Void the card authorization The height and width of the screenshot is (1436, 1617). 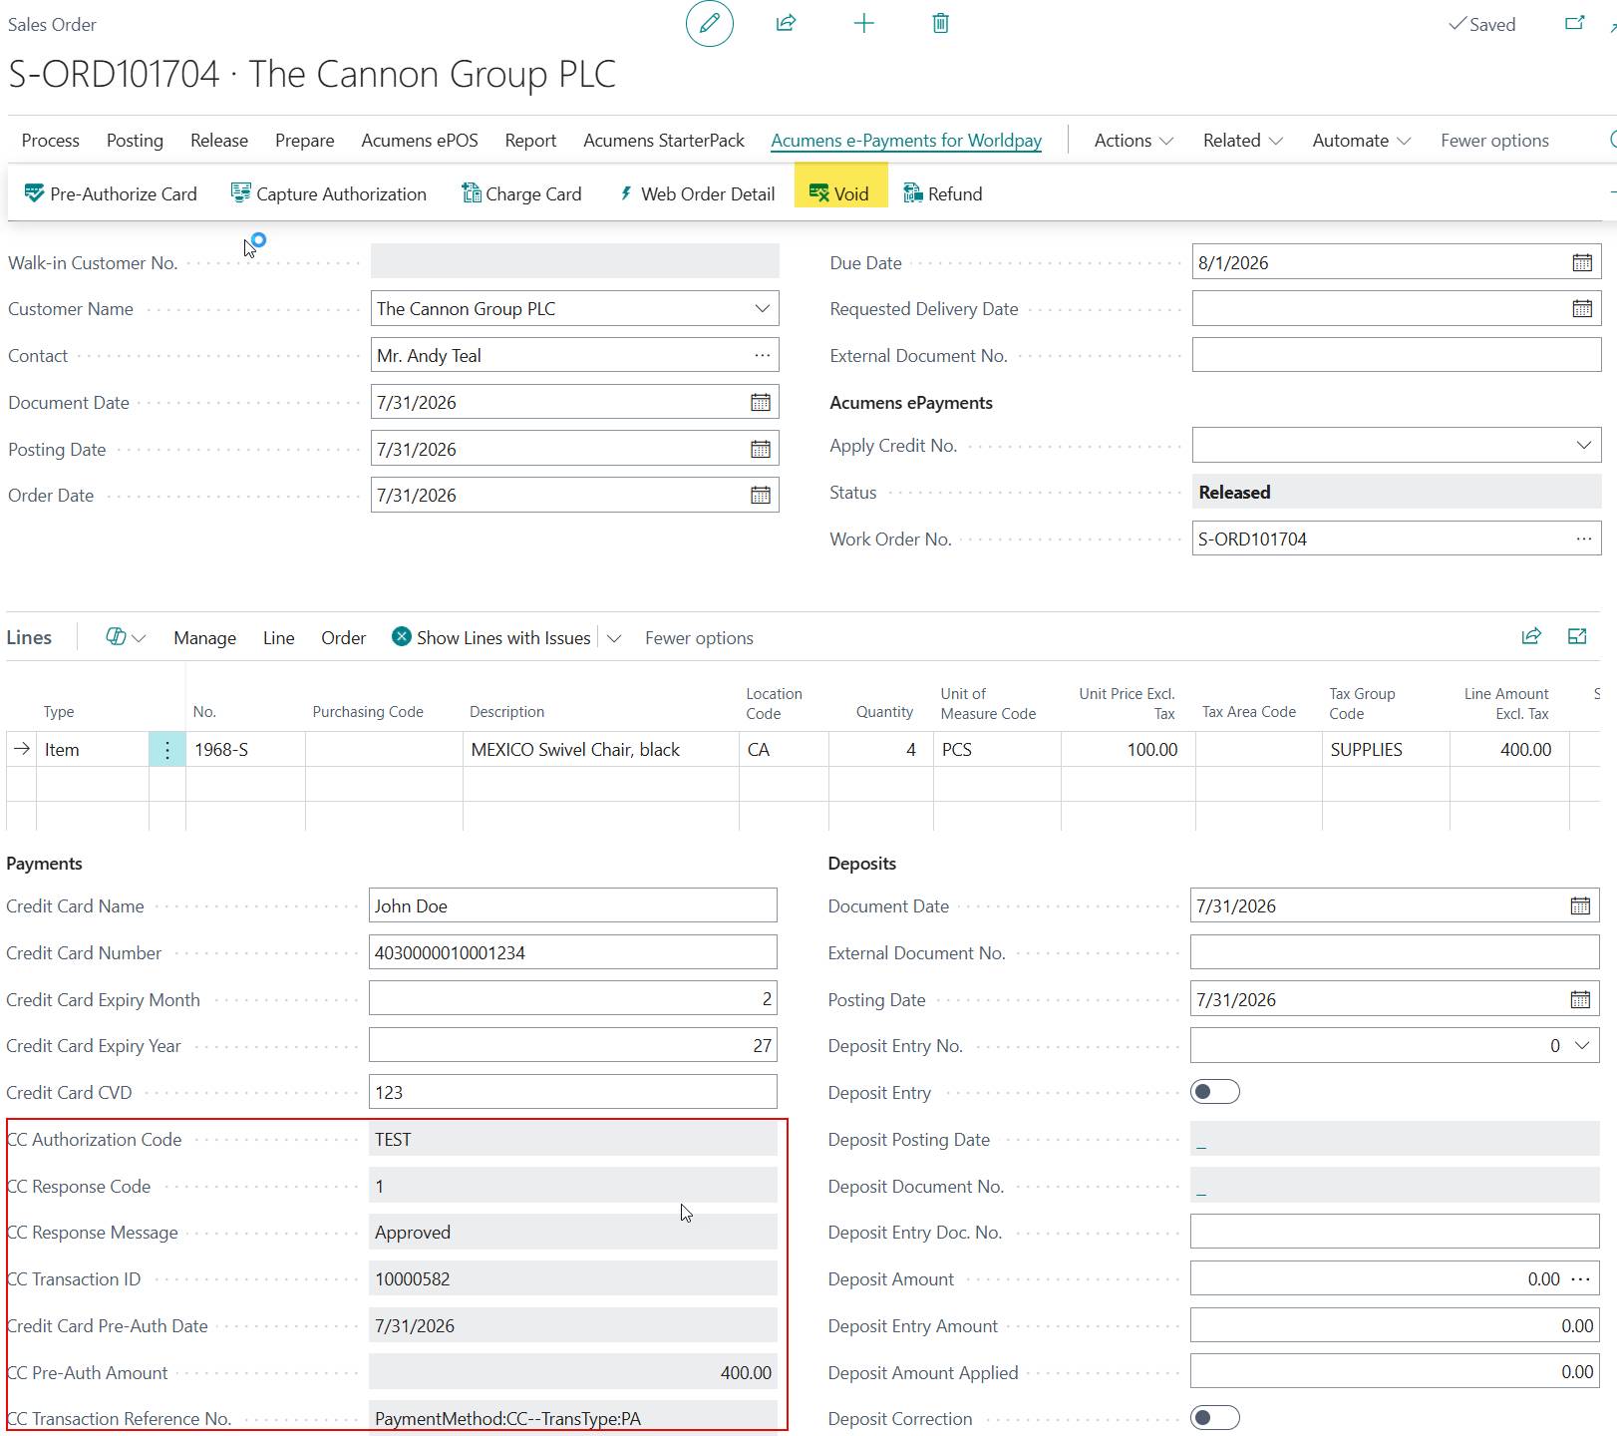tap(840, 193)
